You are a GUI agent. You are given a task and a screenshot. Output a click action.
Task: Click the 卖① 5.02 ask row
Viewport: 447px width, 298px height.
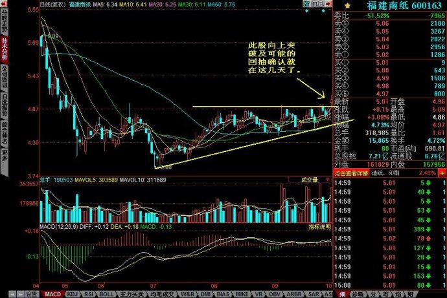(390, 54)
